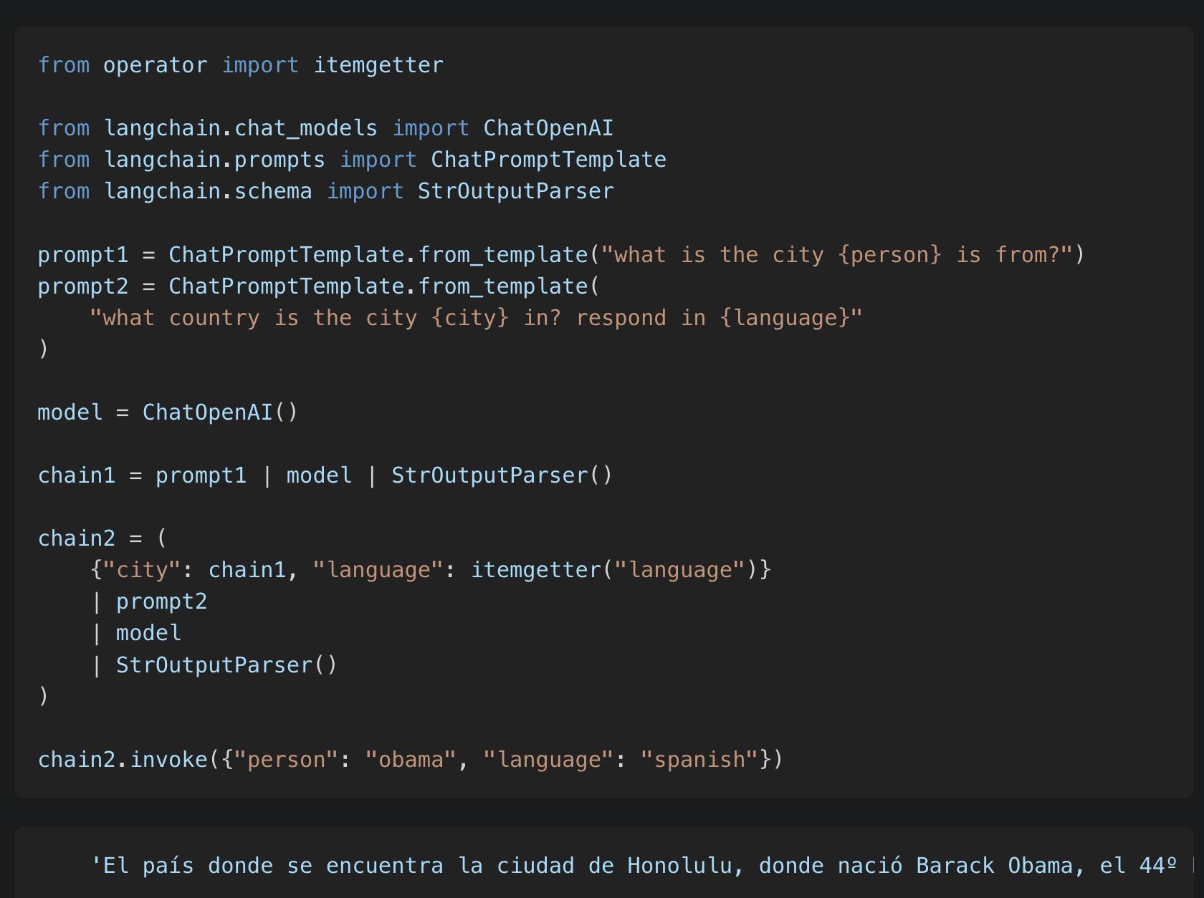Viewport: 1204px width, 898px height.
Task: Click the word itemgetter in first import line
Action: click(378, 65)
